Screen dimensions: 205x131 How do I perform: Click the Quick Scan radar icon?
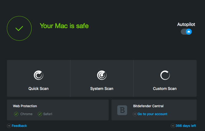pos(39,75)
